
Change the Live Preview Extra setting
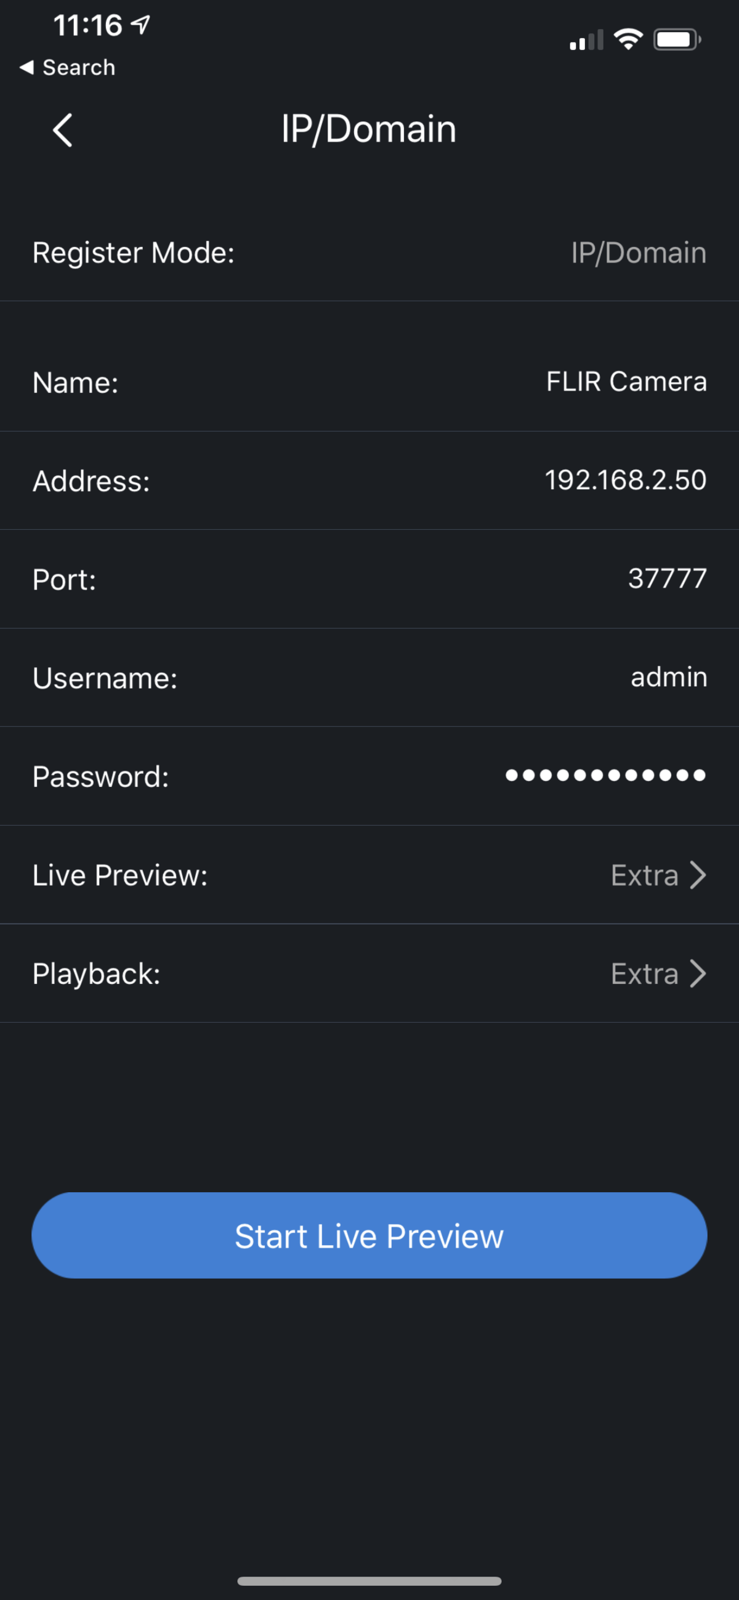(x=644, y=875)
